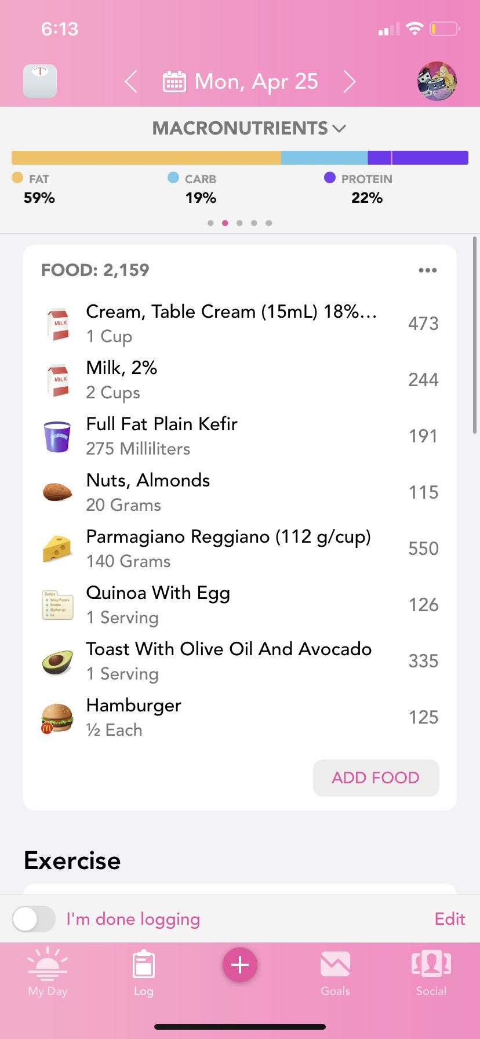Tap the avocado toast food icon
Viewport: 480px width, 1039px height.
point(57,662)
